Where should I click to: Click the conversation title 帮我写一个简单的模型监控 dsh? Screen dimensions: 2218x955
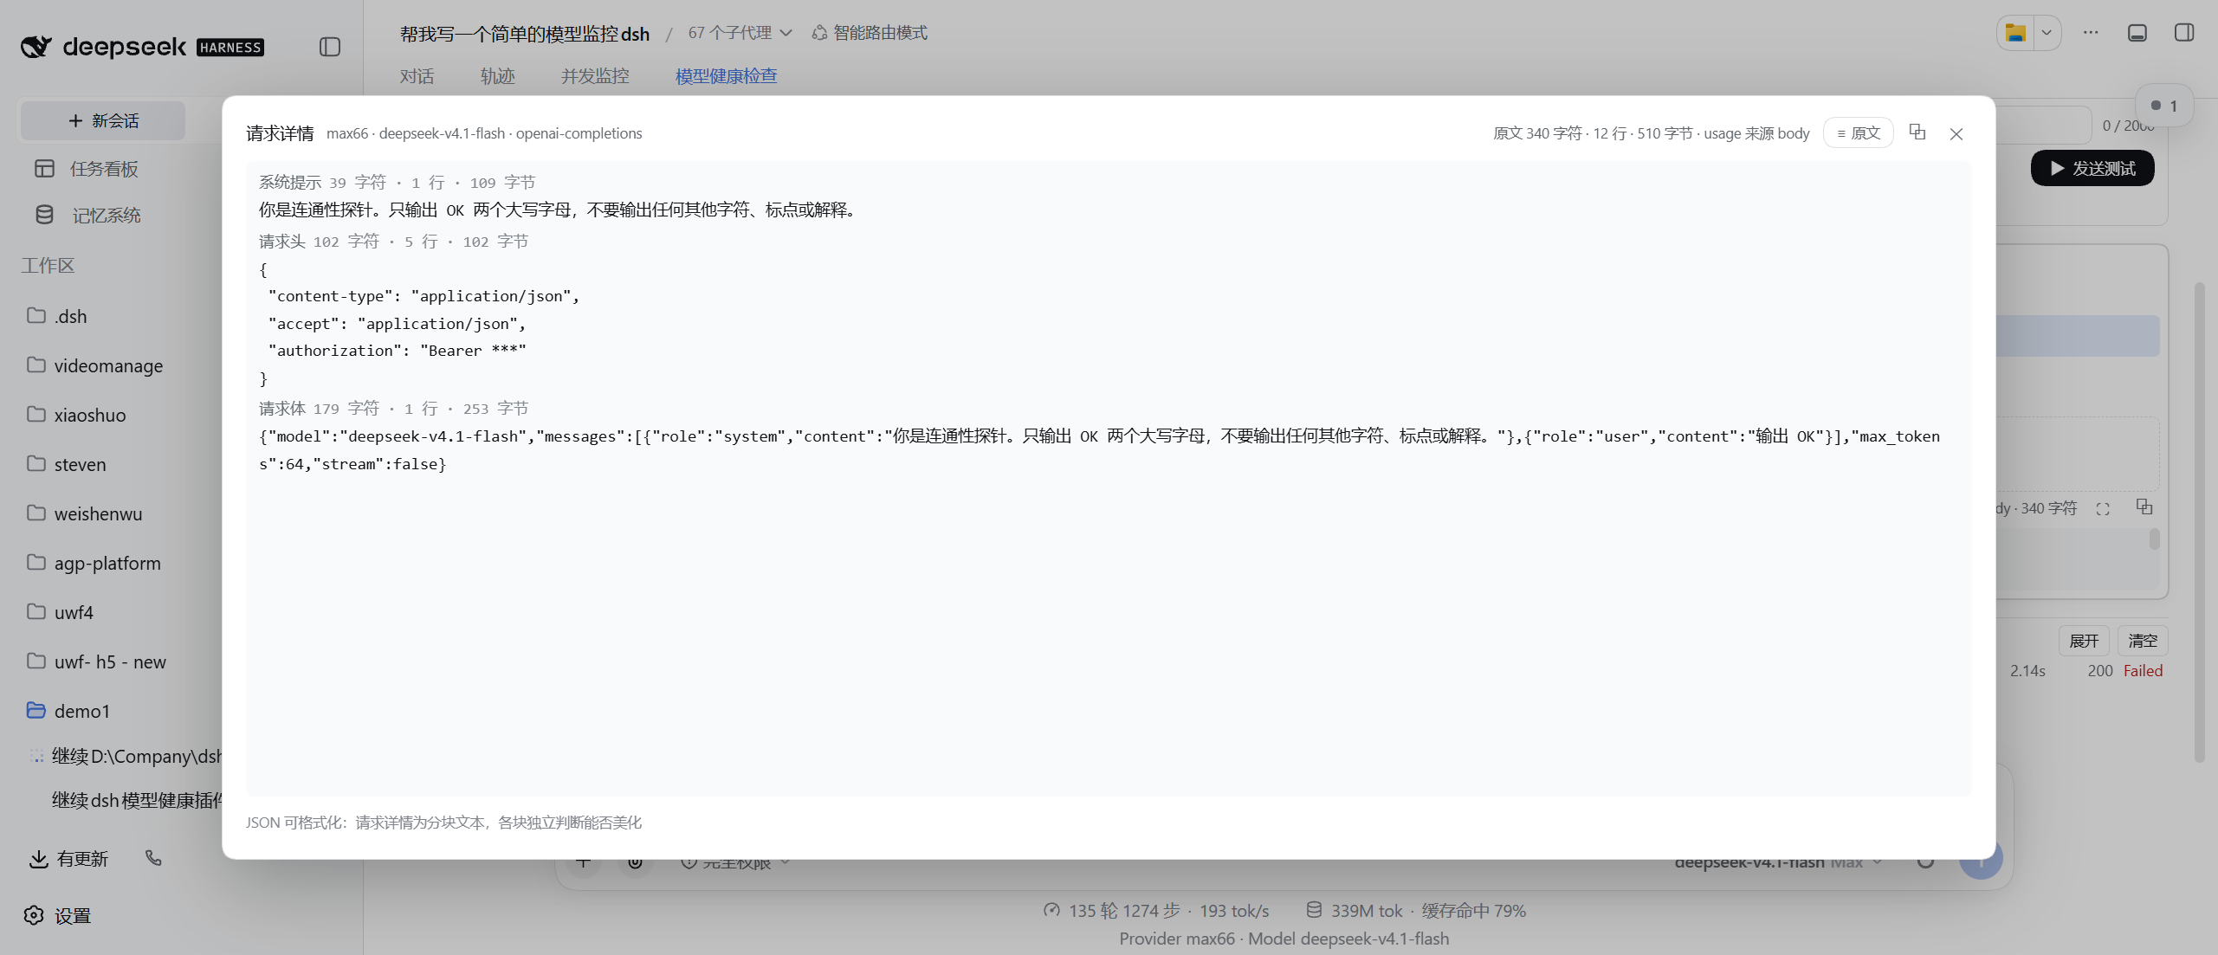point(525,34)
